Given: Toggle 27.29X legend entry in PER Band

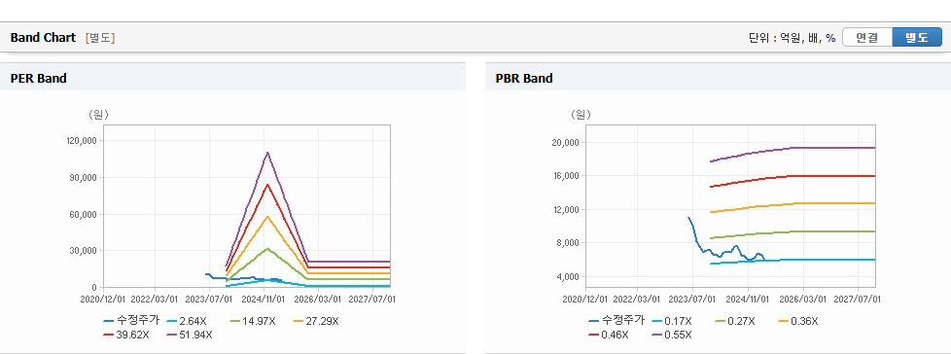Looking at the screenshot, I should click(316, 321).
